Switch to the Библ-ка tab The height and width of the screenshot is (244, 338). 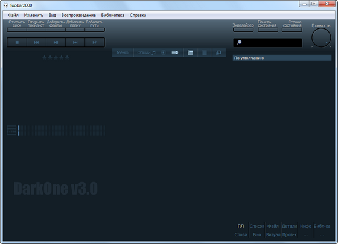click(x=322, y=226)
